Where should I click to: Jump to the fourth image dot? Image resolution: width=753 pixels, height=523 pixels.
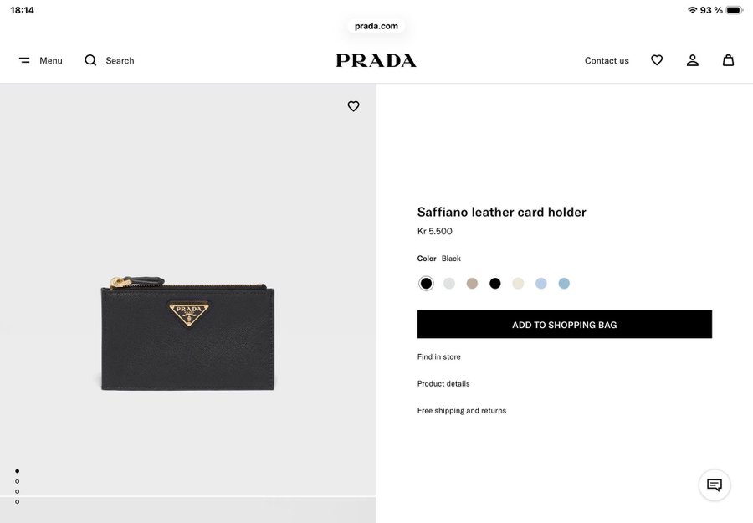17,501
